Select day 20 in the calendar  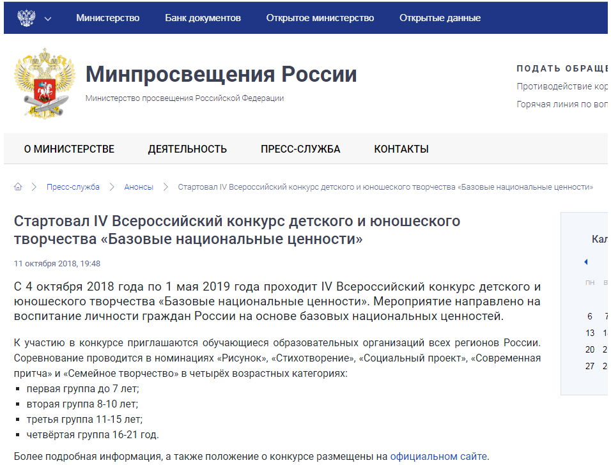tap(590, 350)
